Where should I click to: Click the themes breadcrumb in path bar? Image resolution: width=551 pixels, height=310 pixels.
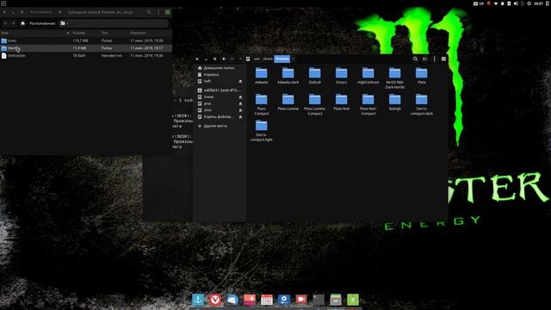[x=282, y=59]
